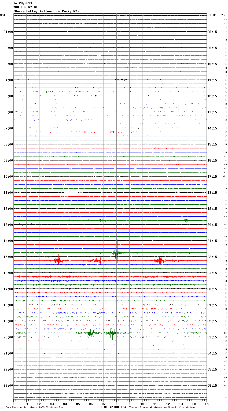
Task: Click the "UTC" time zone label
Action: 213,15
